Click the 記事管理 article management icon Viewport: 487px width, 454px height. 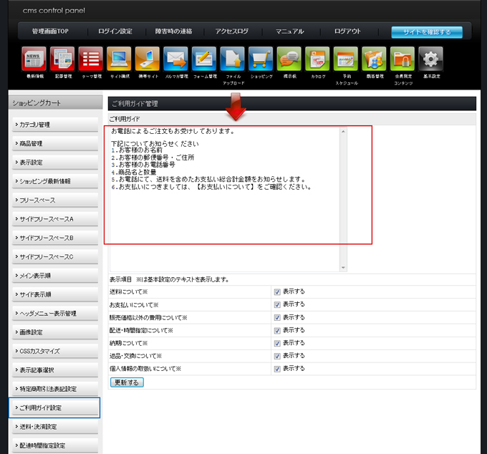point(62,59)
